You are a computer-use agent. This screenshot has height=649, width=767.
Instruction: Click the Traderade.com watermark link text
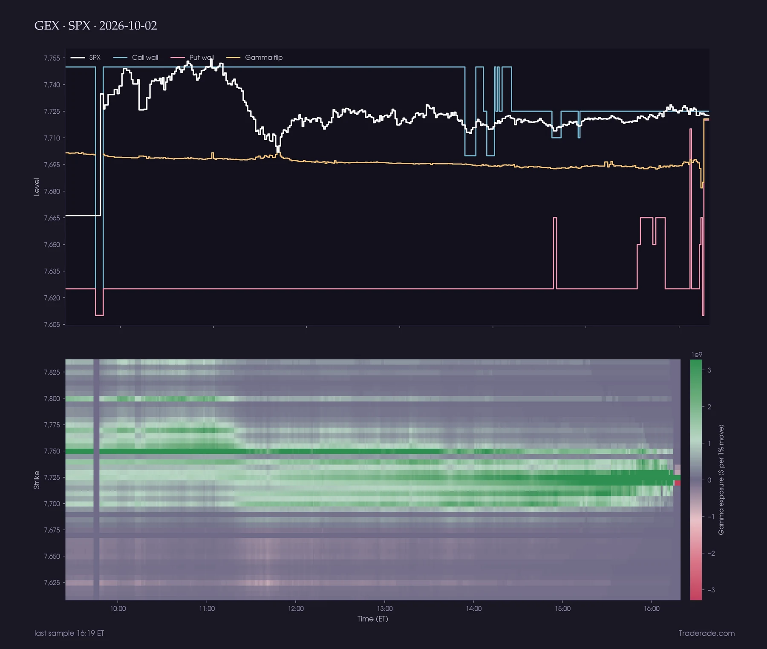[706, 633]
